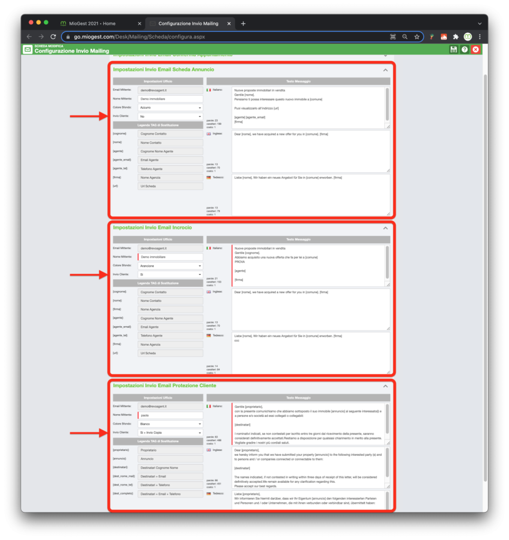Click Impostazioni Invio Email Protezione Cliente heading
The image size is (509, 540).
coord(165,386)
